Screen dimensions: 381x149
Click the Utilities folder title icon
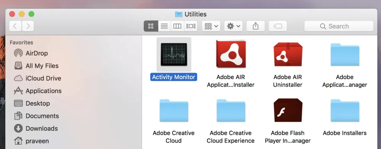pos(179,14)
